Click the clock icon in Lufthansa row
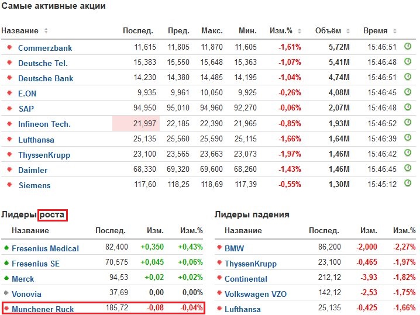The width and height of the screenshot is (420, 315). (x=408, y=138)
